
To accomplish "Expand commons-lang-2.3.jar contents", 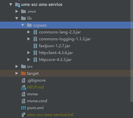I will 28,32.
